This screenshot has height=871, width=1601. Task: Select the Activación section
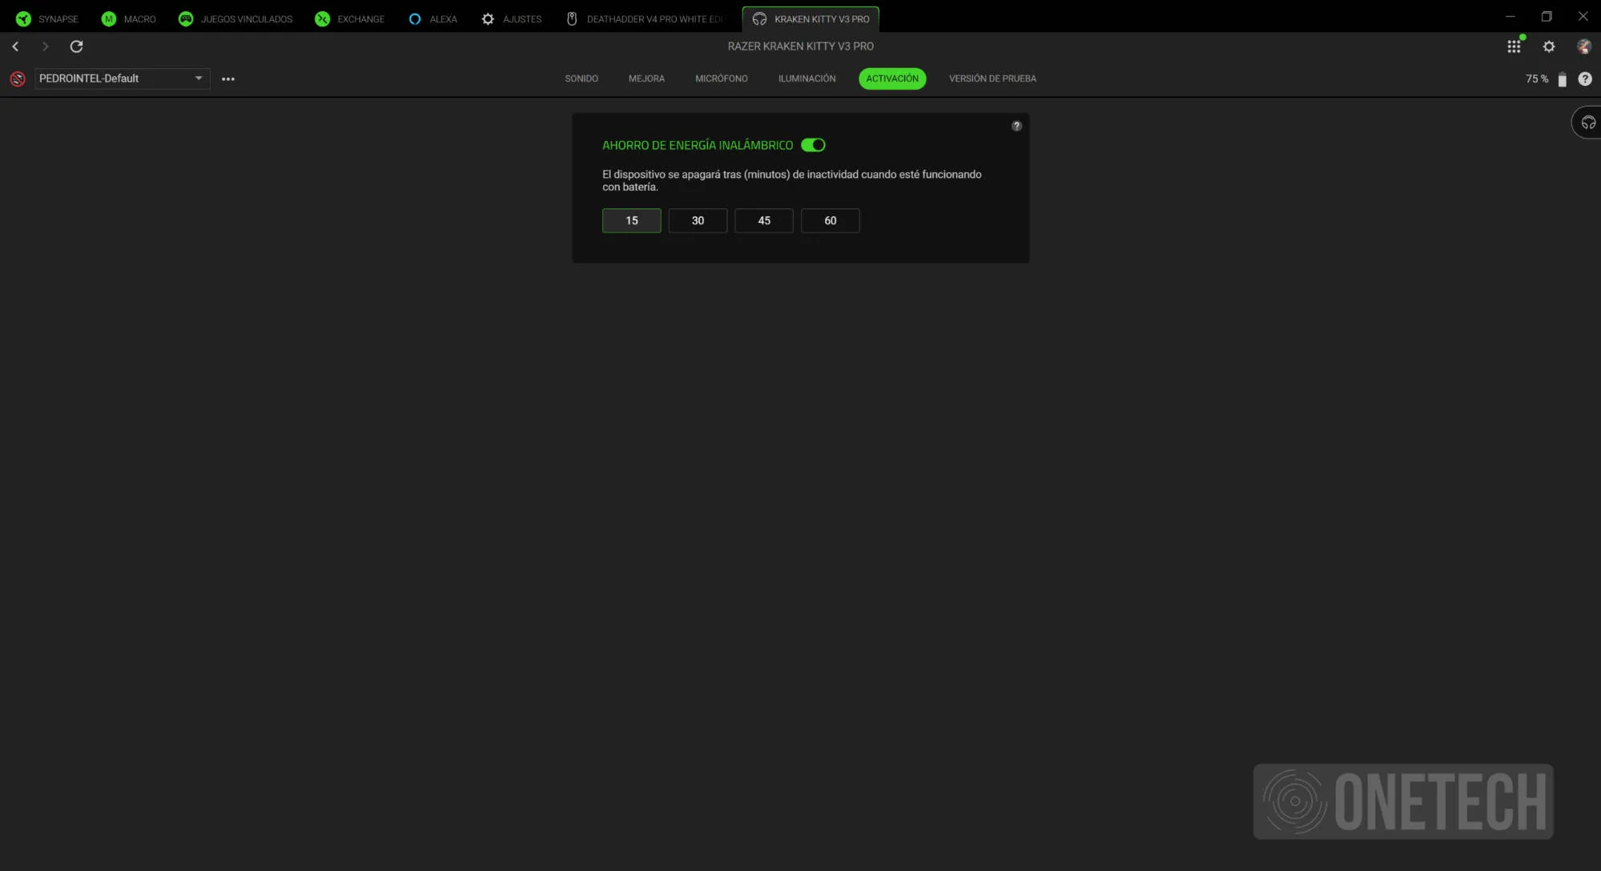pyautogui.click(x=892, y=79)
